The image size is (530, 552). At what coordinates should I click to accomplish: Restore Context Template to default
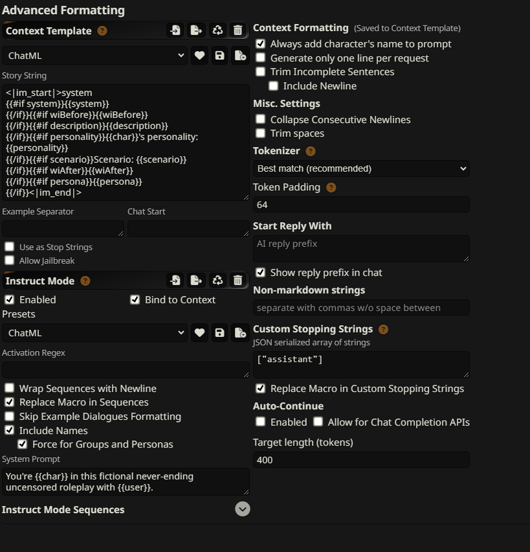[x=217, y=30]
